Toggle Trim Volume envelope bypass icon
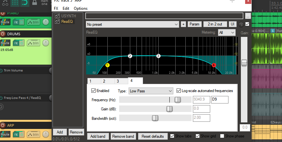Screen dimensions: 282x142 click(1, 71)
